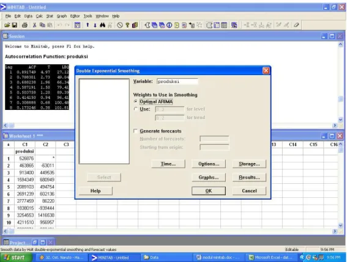The image size is (347, 262).
Task: Click the Session Window toolbar icon
Action: [209, 25]
